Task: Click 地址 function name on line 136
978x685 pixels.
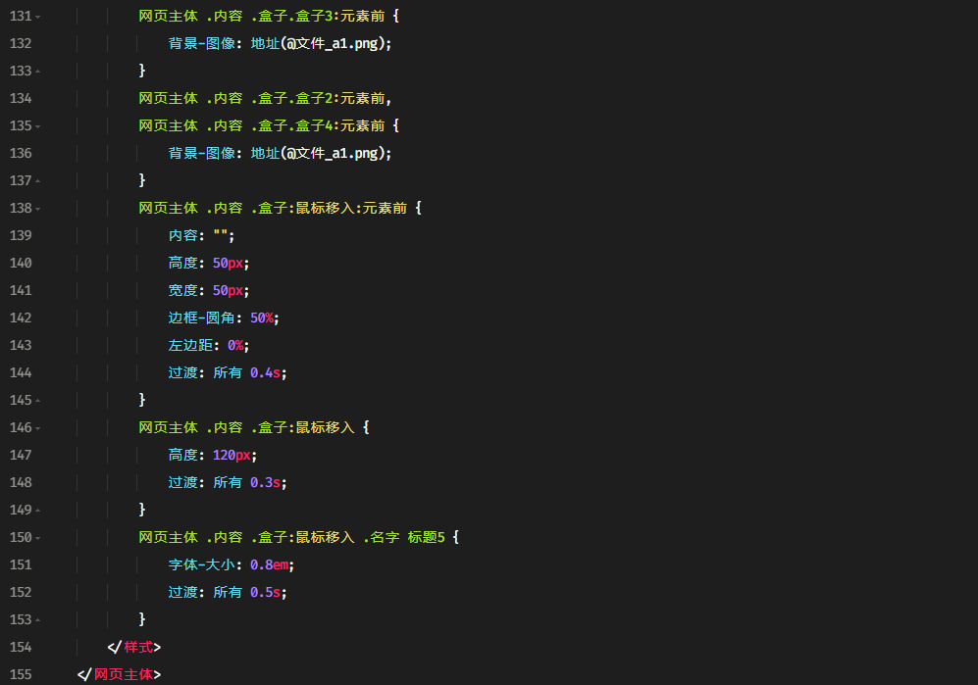Action: 265,153
